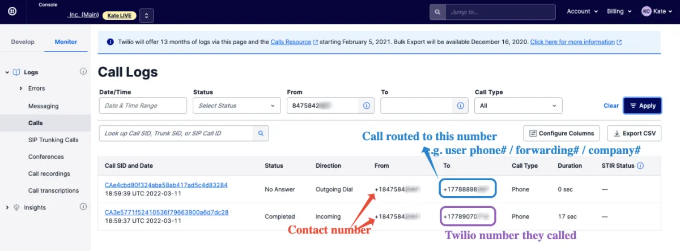The height and width of the screenshot is (251, 680).
Task: Click the banner info icon
Action: point(110,42)
